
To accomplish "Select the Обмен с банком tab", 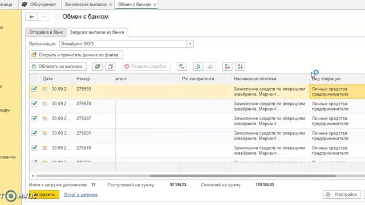I will point(135,5).
